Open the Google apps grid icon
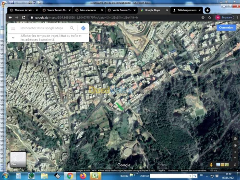 coord(211,28)
